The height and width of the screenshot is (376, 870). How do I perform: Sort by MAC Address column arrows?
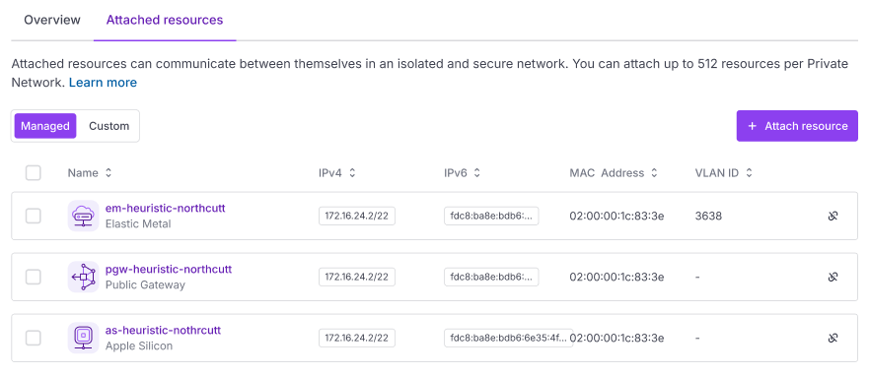pyautogui.click(x=654, y=173)
